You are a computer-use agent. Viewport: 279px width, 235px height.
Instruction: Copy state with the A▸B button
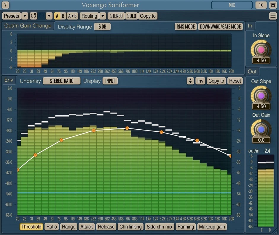coord(72,16)
